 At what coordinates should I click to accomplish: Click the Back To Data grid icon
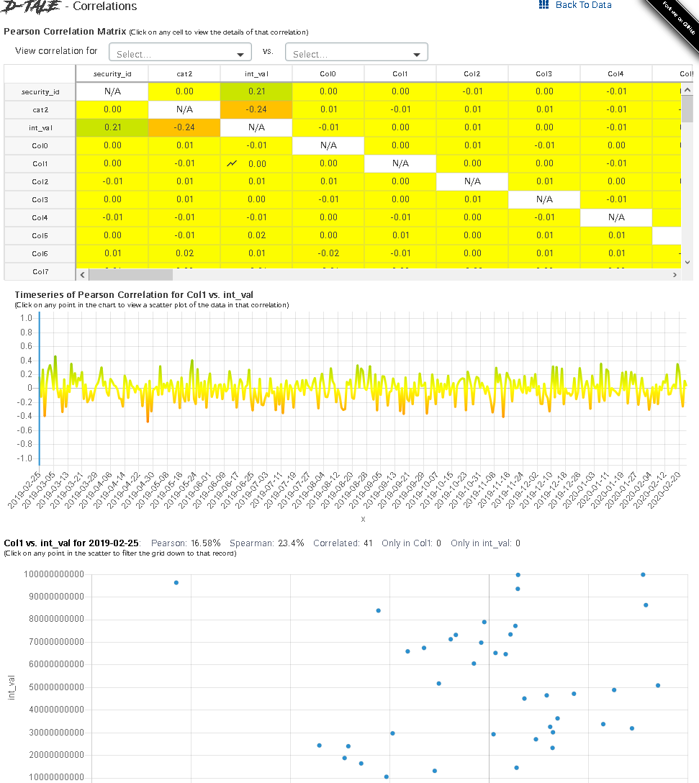544,5
